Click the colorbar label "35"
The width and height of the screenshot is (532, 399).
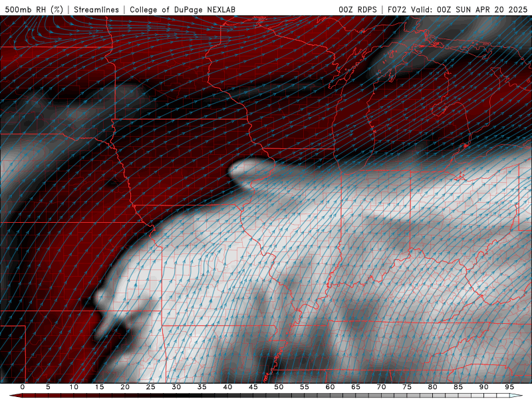coord(202,387)
